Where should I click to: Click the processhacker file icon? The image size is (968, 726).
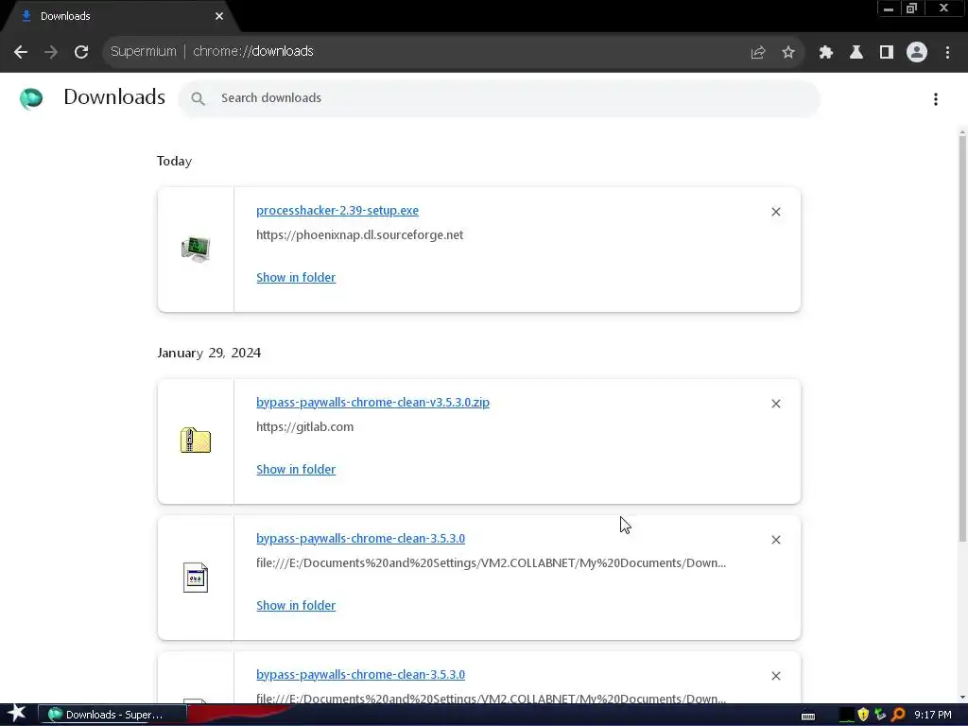[196, 250]
